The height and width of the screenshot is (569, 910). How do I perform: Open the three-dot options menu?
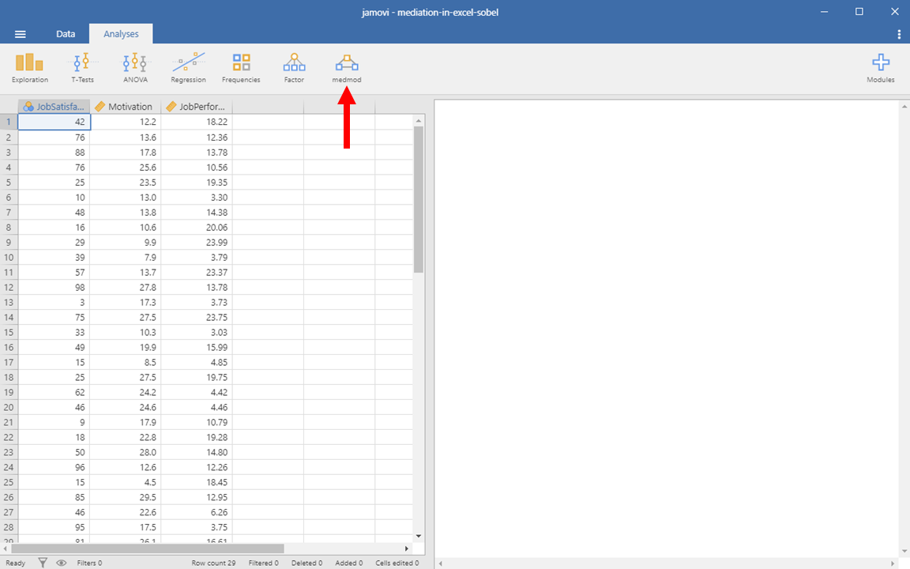pyautogui.click(x=899, y=34)
